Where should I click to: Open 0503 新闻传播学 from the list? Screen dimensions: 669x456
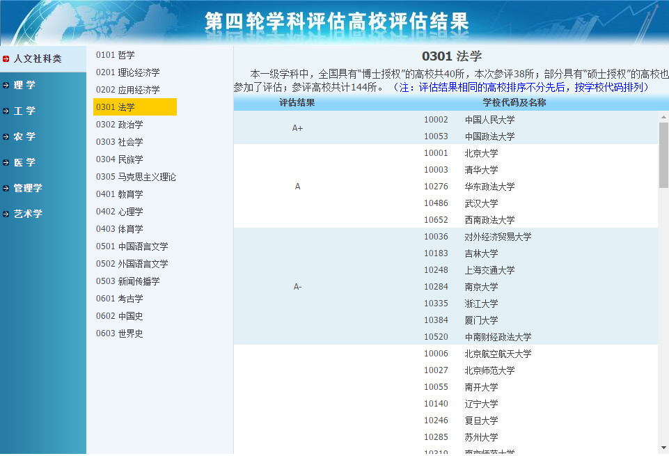(127, 281)
